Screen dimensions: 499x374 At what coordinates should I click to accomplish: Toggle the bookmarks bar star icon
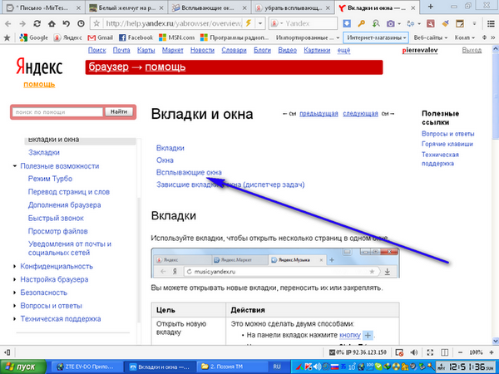pyautogui.click(x=7, y=38)
